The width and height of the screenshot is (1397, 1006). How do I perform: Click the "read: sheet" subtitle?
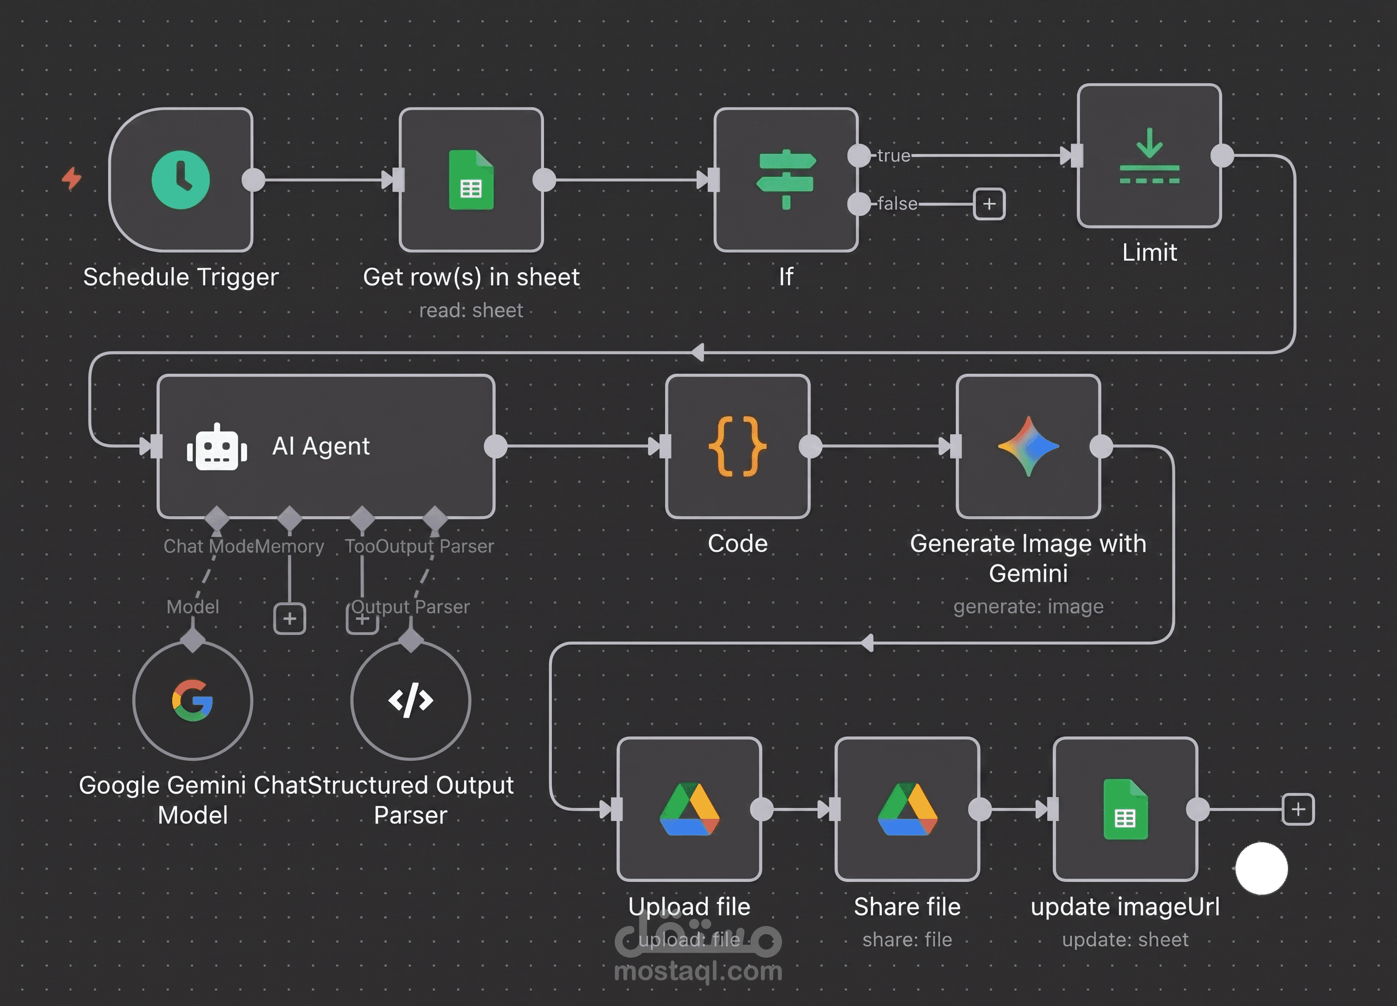point(471,310)
